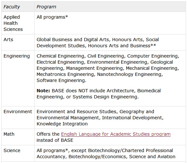Click the Science faculty cell
This screenshot has width=187, height=163.
coord(18,153)
